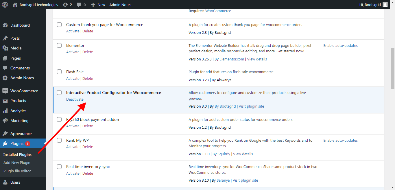Click the home icon beside Bootsgrid technologies
The width and height of the screenshot is (395, 190).
(15, 5)
